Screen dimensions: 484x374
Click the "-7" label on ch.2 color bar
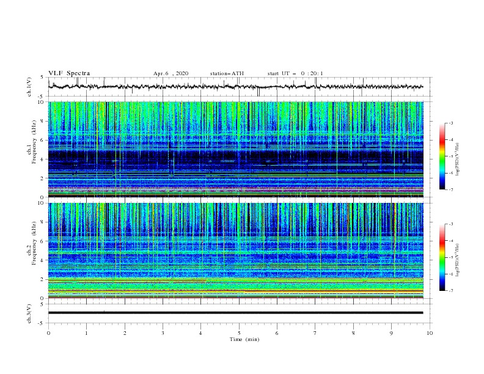(x=450, y=291)
